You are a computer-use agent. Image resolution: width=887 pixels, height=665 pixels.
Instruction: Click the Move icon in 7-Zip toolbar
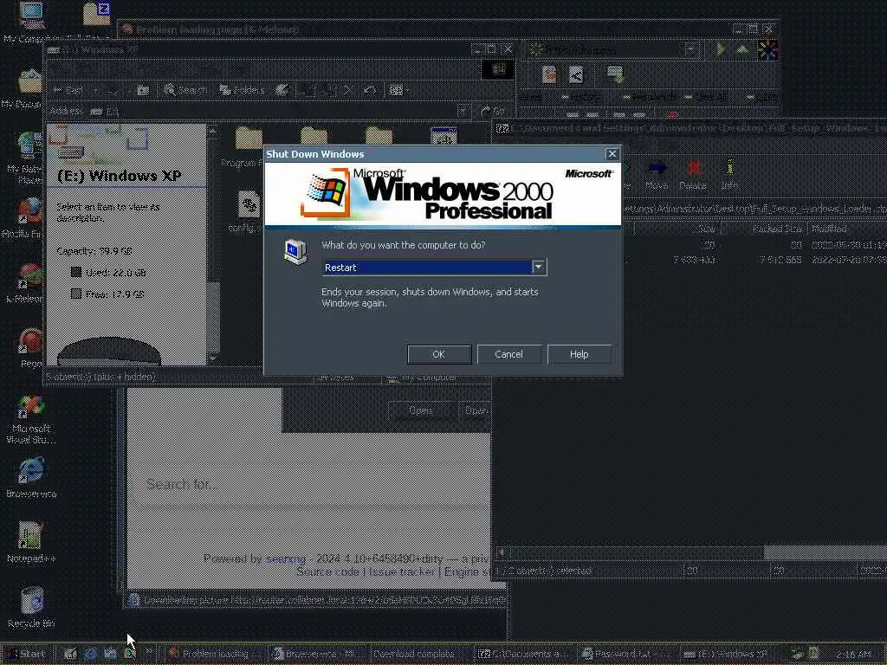[657, 175]
